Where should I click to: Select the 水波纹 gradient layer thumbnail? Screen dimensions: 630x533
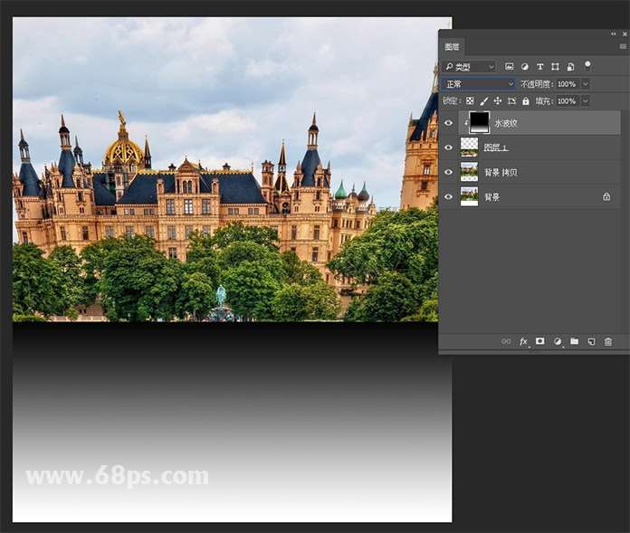[x=479, y=122]
